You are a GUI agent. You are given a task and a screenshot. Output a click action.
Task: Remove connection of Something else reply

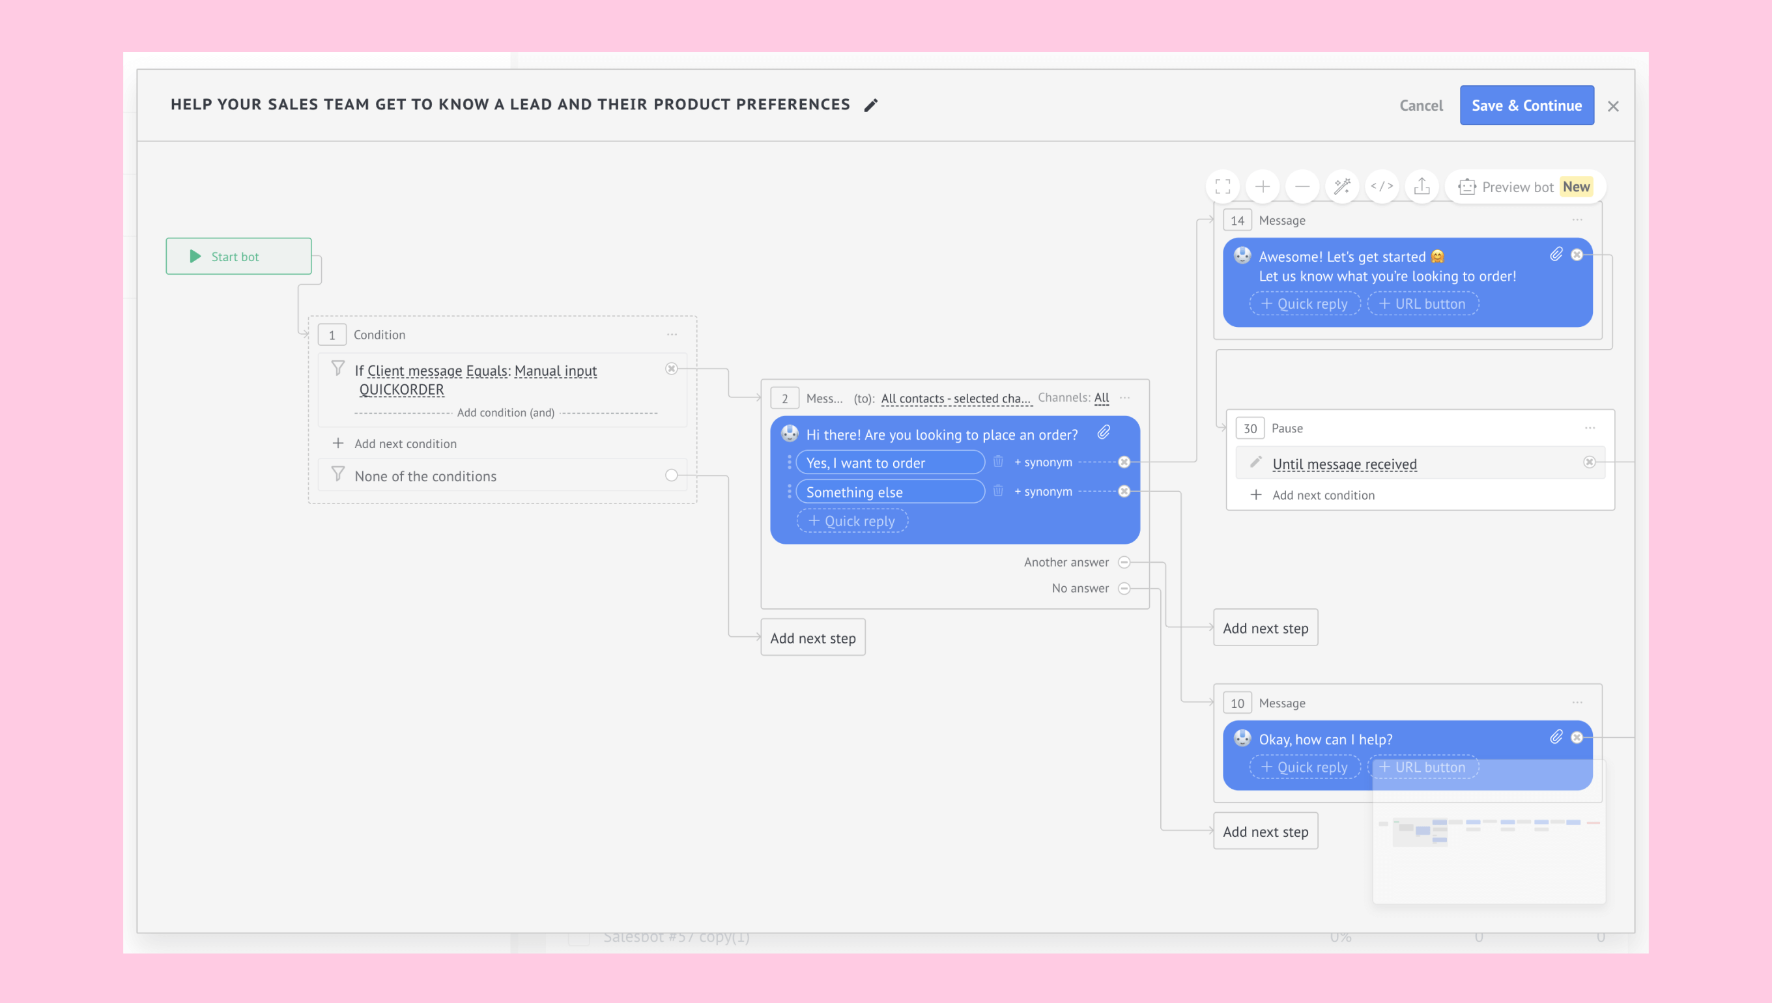click(1124, 491)
